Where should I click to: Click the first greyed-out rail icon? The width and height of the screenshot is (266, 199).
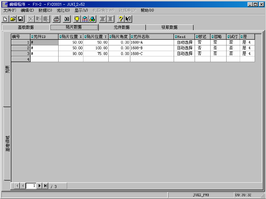click(103, 19)
